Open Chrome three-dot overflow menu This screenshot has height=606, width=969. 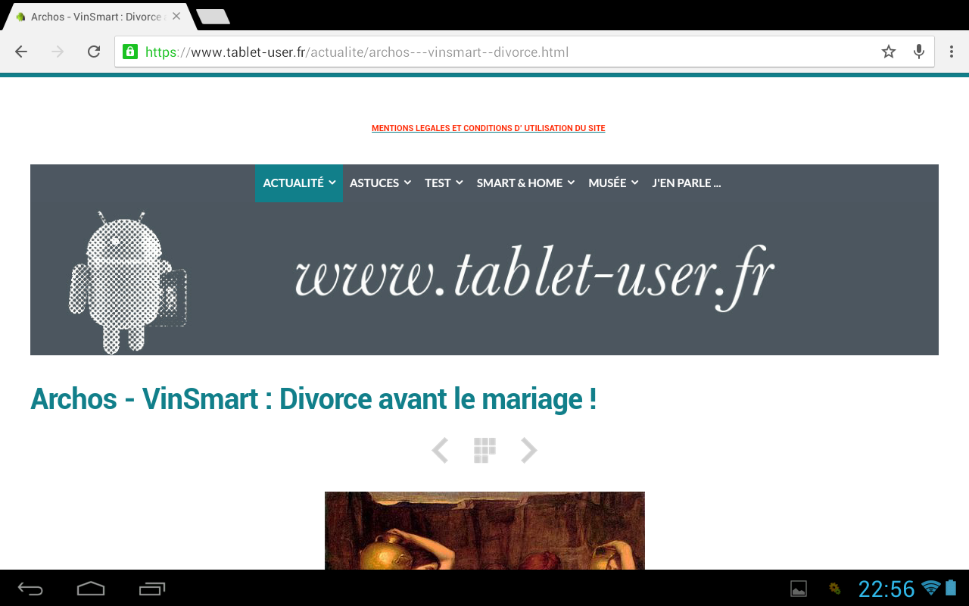pyautogui.click(x=952, y=52)
